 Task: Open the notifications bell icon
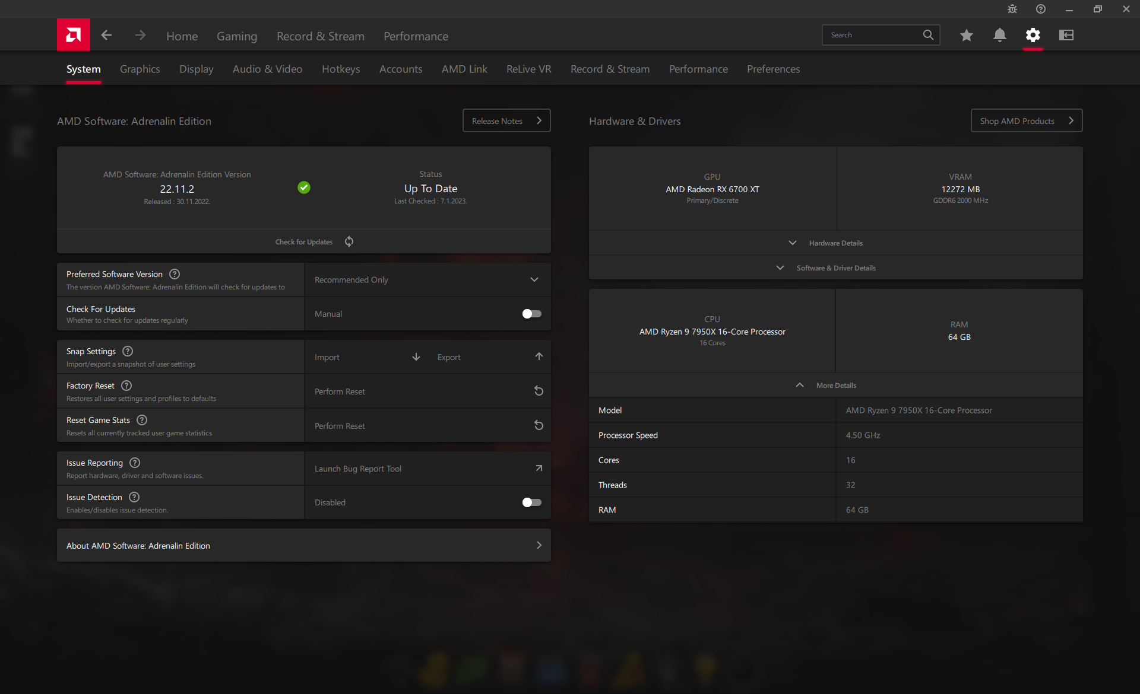999,35
